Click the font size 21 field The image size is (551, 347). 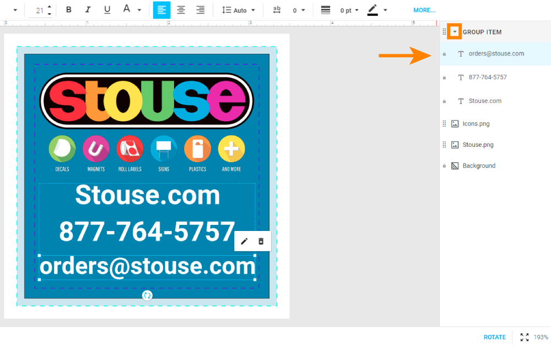pyautogui.click(x=39, y=10)
